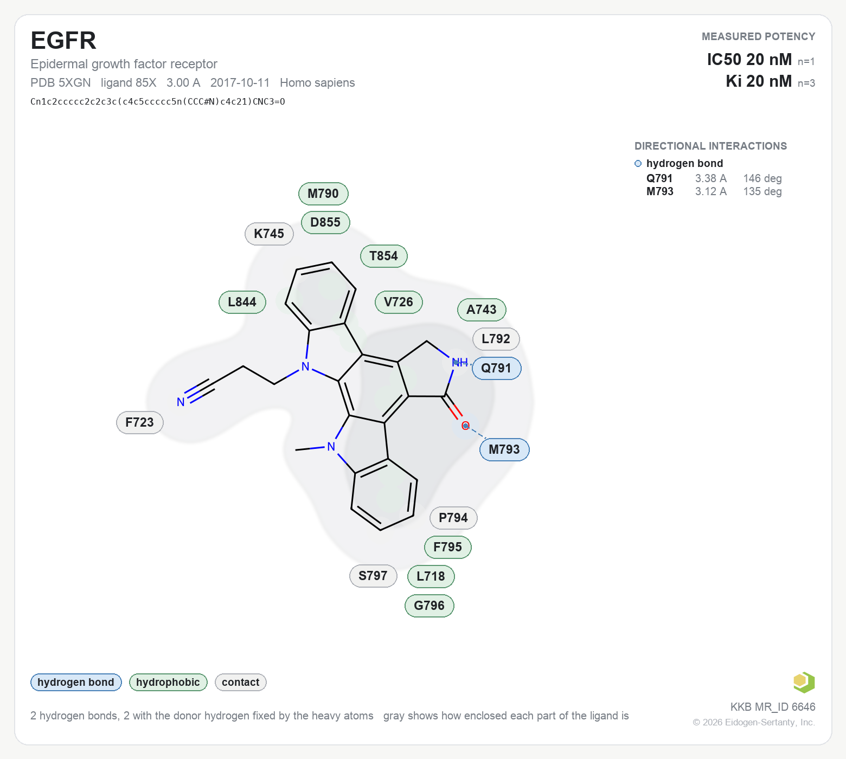The width and height of the screenshot is (846, 759).
Task: Click the 3.38 A distance value
Action: pyautogui.click(x=711, y=178)
